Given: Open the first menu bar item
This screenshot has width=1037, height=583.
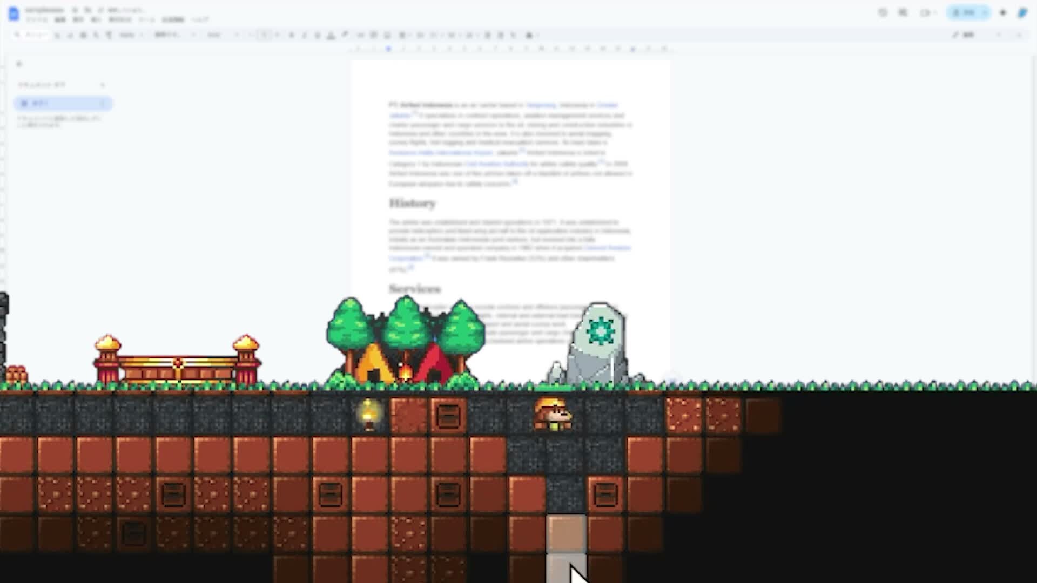Looking at the screenshot, I should (x=37, y=20).
